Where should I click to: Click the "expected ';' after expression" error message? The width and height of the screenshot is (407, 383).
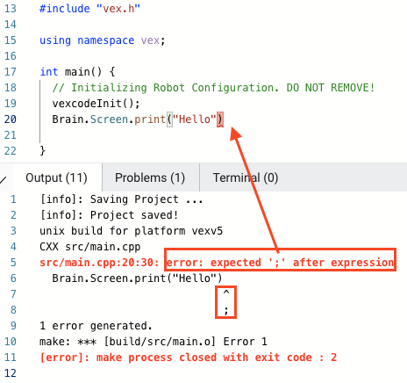[x=280, y=263]
